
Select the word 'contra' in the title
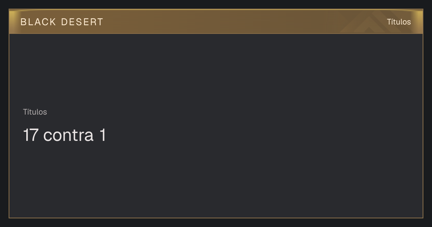click(68, 135)
